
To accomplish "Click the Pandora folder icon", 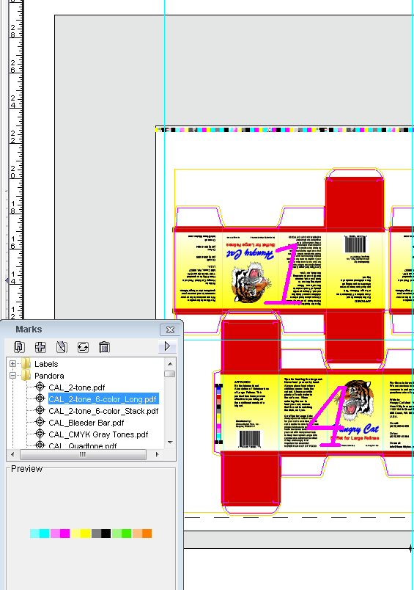I will coord(26,375).
